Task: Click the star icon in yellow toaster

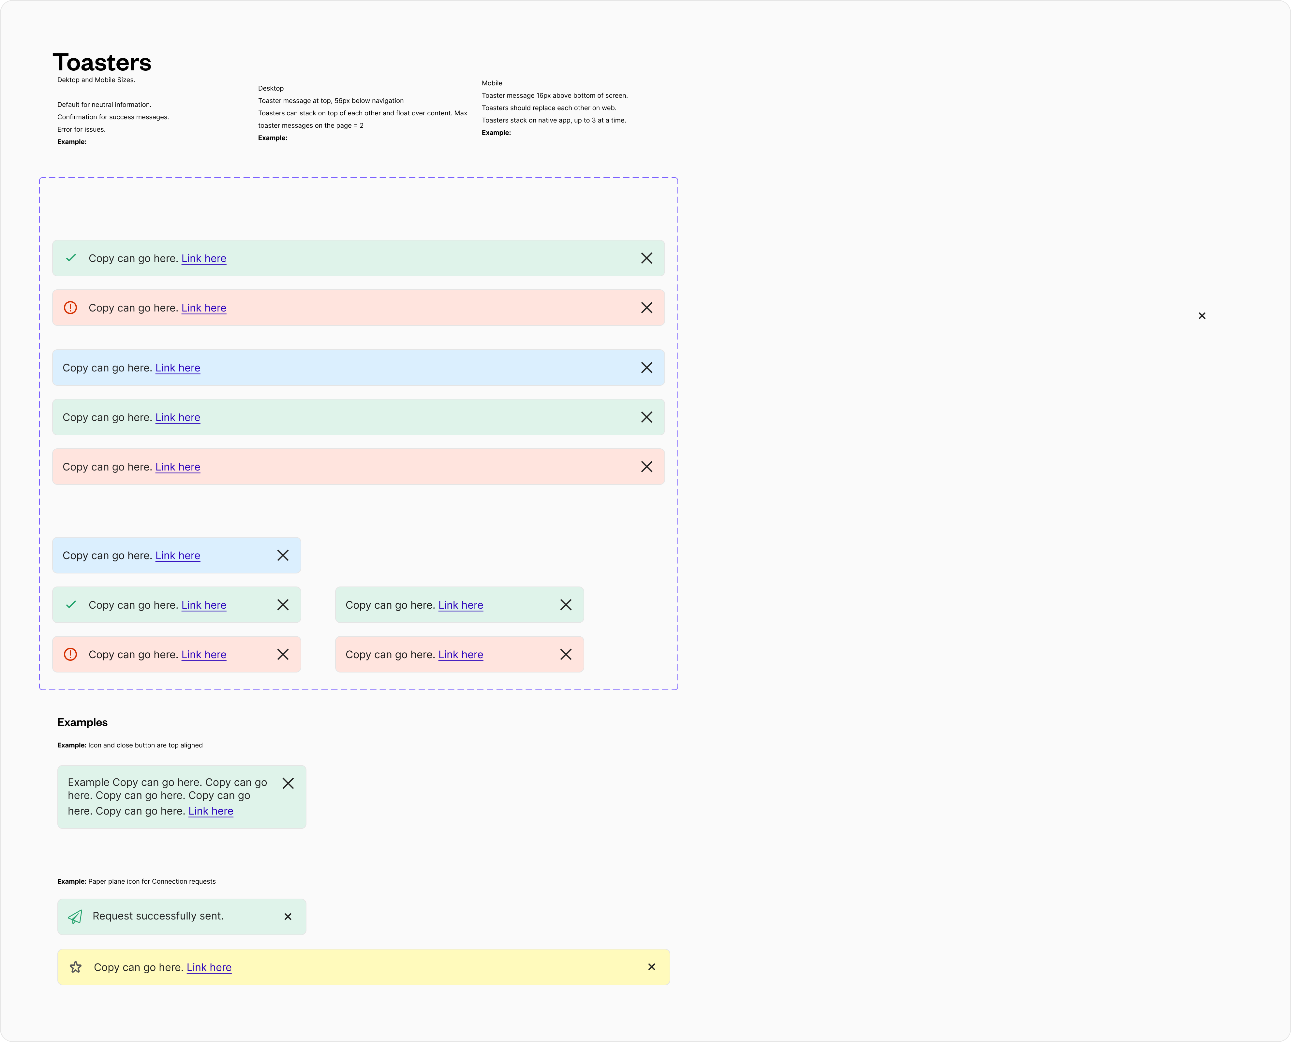Action: tap(76, 967)
